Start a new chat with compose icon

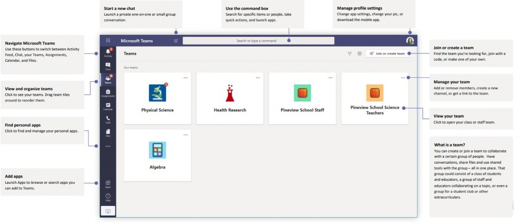(x=176, y=41)
